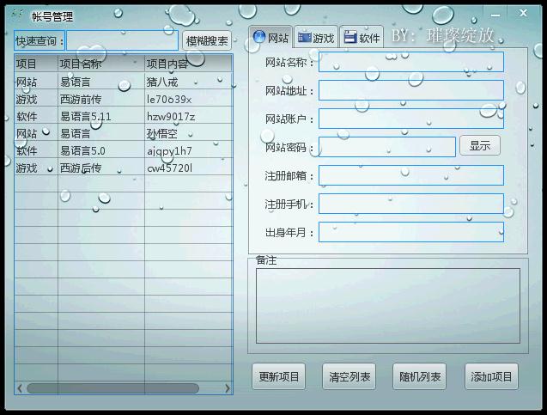Focus the 注册手机 input field
The image size is (547, 415).
tap(411, 204)
